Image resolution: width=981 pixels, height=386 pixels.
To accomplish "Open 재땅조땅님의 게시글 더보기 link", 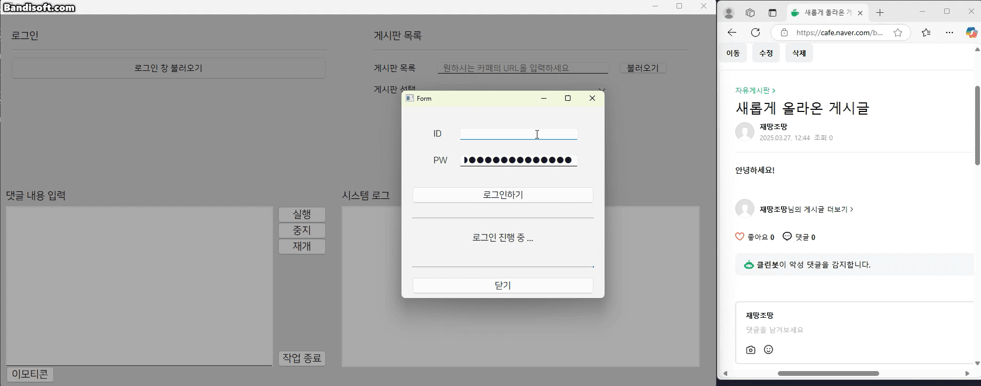I will pos(806,210).
